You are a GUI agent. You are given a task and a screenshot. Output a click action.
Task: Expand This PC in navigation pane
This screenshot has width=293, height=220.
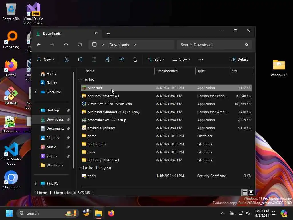pos(35,184)
